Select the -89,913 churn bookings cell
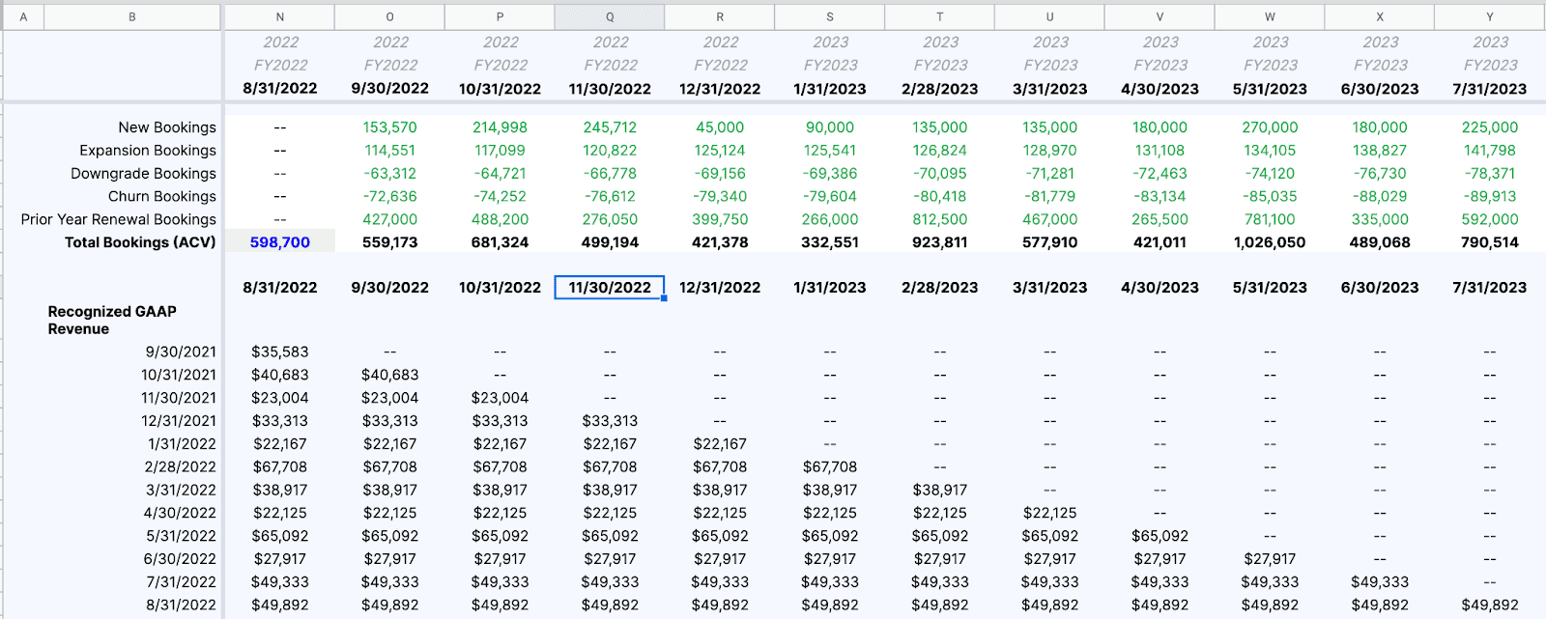This screenshot has height=619, width=1546. coord(1489,196)
